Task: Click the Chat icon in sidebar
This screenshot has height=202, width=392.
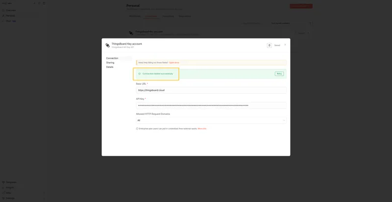Action: [3, 21]
